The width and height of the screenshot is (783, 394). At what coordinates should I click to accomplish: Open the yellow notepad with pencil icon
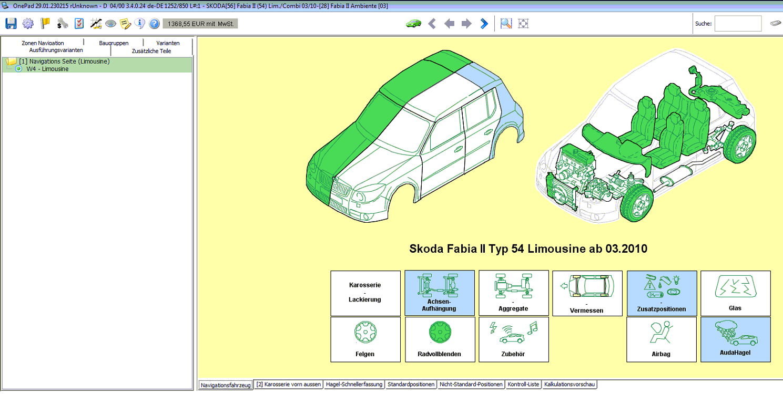click(125, 23)
